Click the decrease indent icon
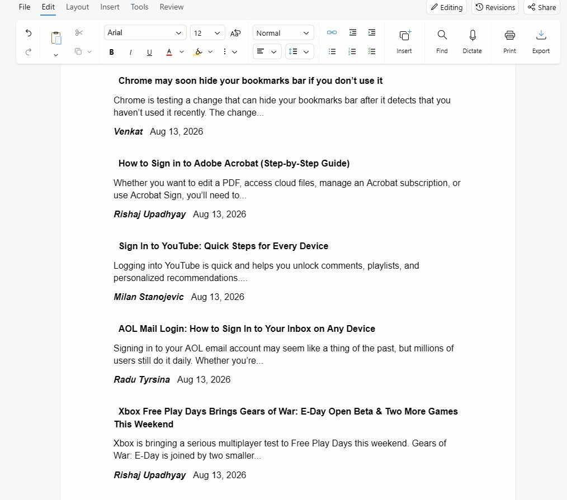The width and height of the screenshot is (567, 500). (353, 32)
